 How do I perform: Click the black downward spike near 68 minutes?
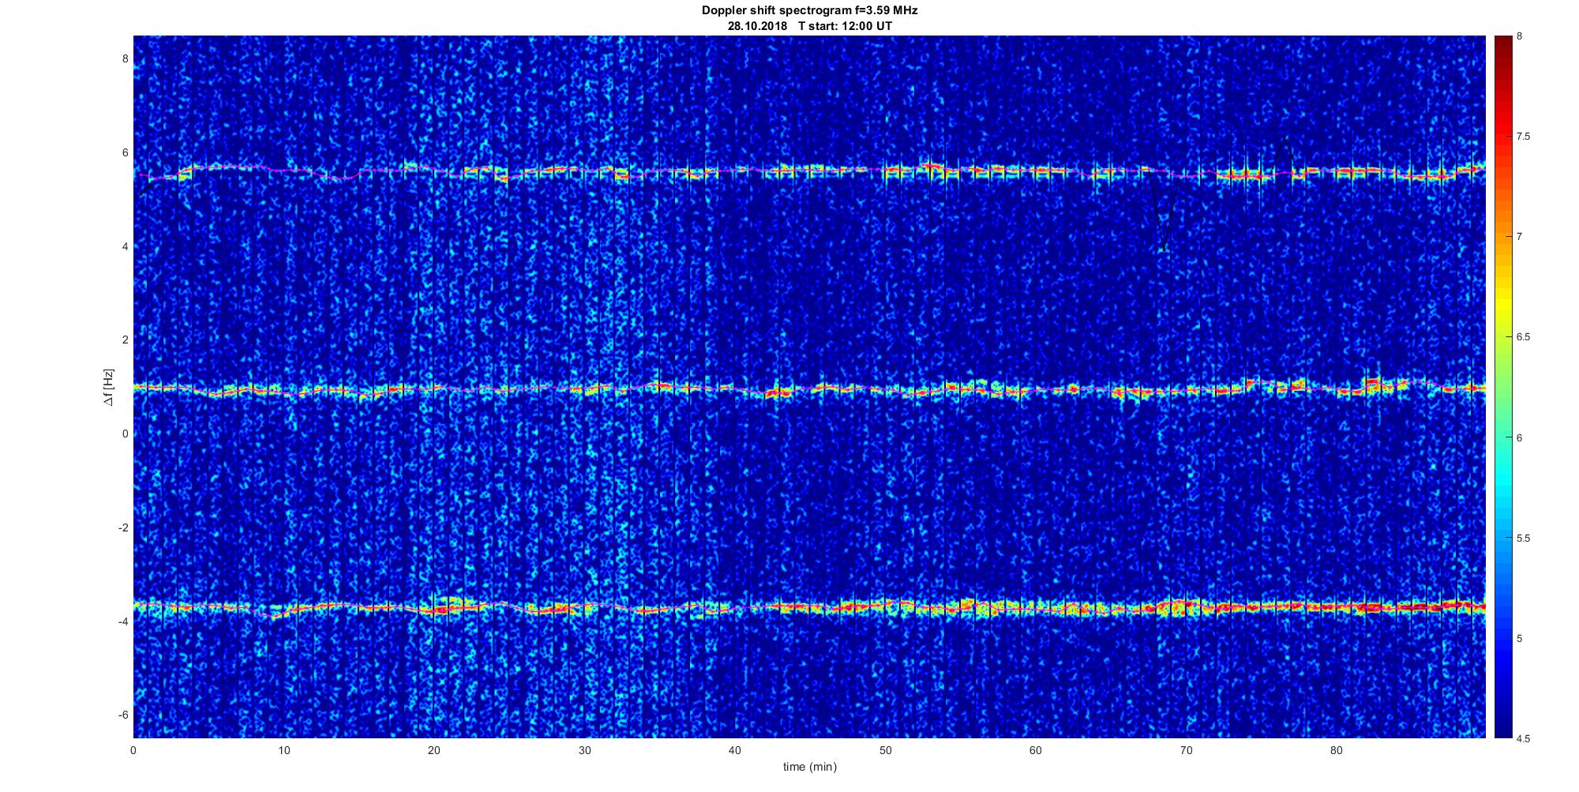tap(1163, 212)
